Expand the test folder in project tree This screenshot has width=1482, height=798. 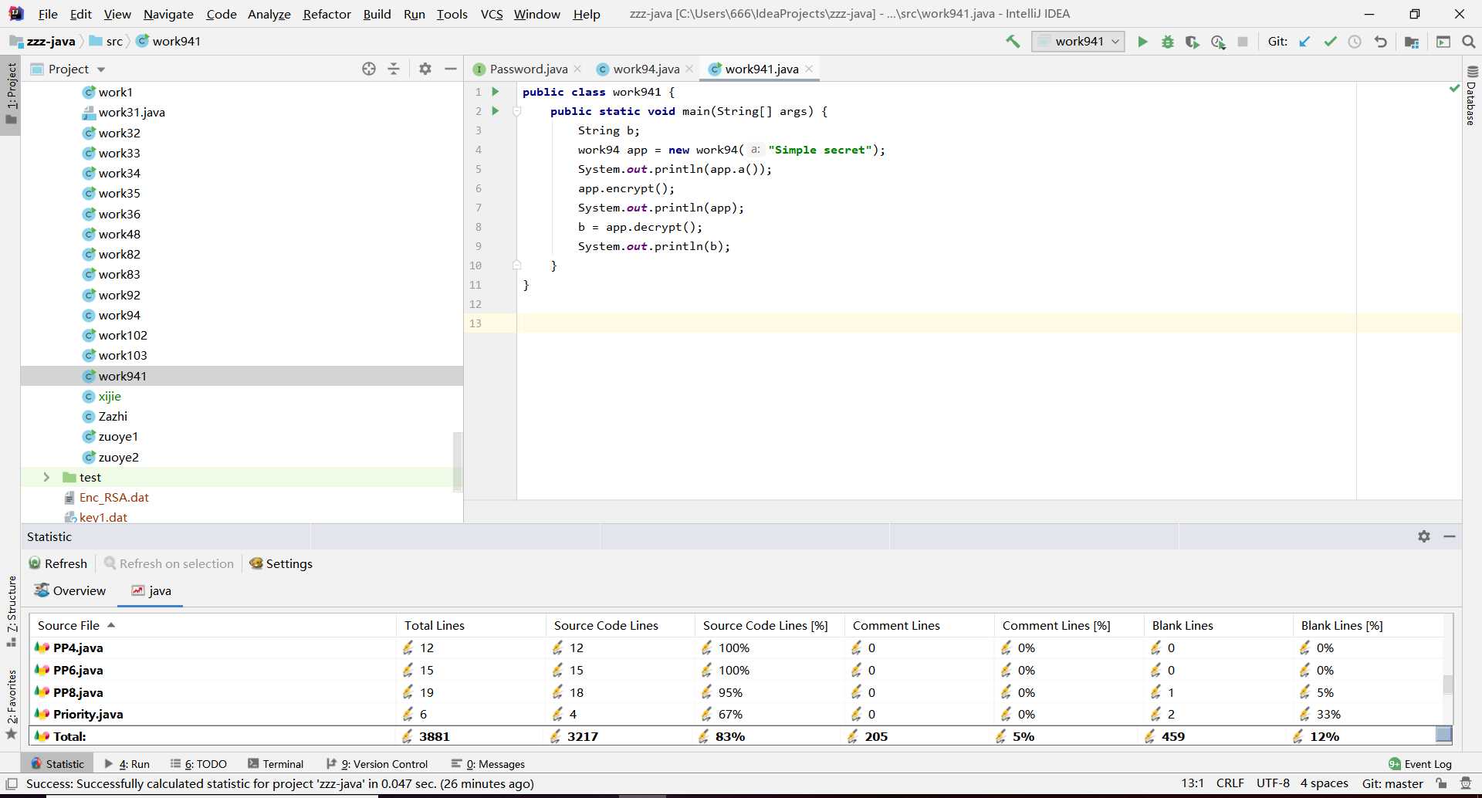(46, 477)
